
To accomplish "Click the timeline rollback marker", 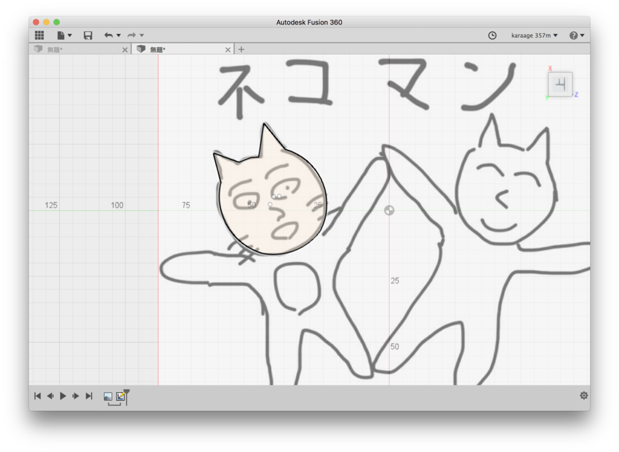I will [x=127, y=396].
